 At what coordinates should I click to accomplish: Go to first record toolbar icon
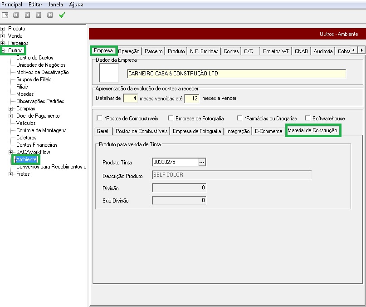[16, 15]
